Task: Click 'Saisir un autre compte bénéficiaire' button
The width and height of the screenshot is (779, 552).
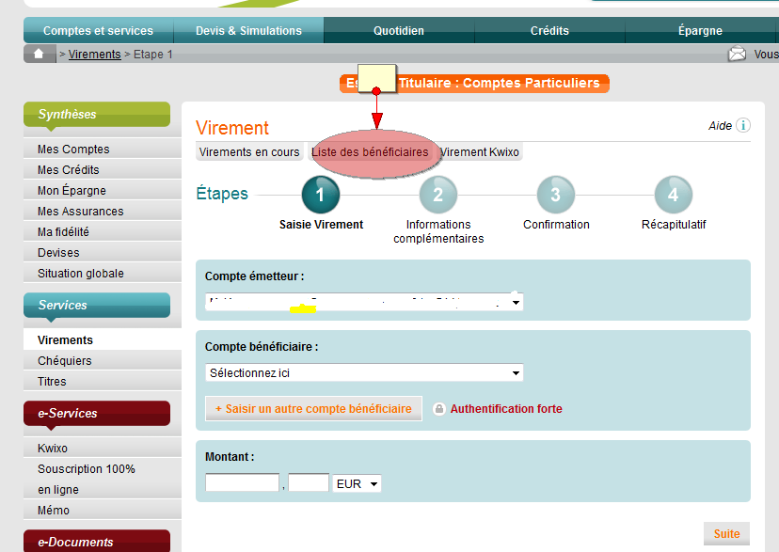Action: tap(313, 408)
